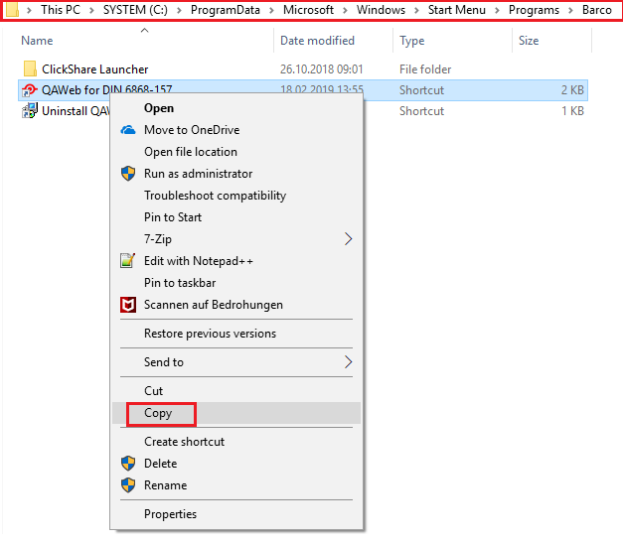Expand chevron after Microsoft breadcrumb

(345, 10)
